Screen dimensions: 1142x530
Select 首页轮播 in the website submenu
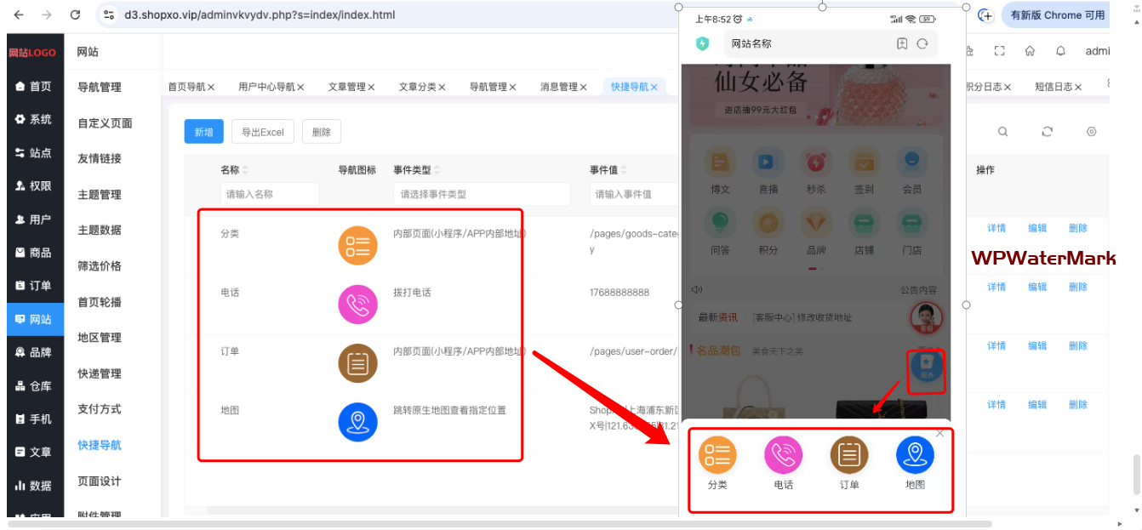(x=100, y=302)
